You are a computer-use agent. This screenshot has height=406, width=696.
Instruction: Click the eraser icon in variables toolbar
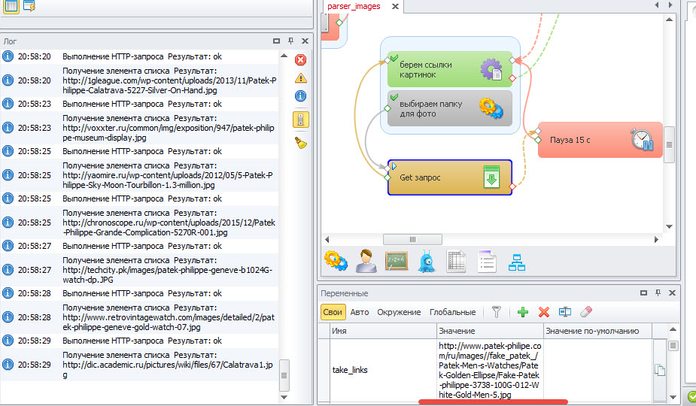[586, 312]
